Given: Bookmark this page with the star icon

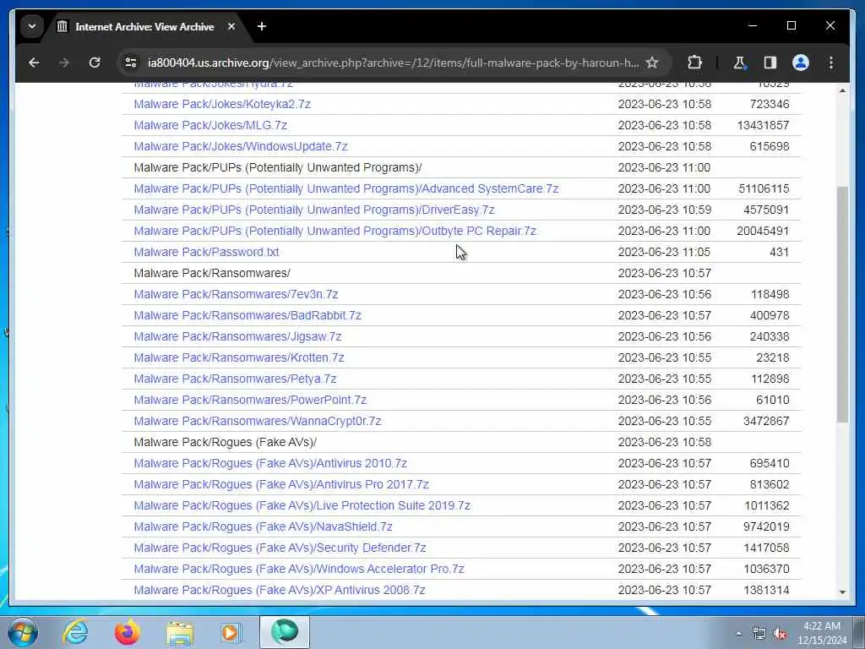Looking at the screenshot, I should tap(652, 63).
